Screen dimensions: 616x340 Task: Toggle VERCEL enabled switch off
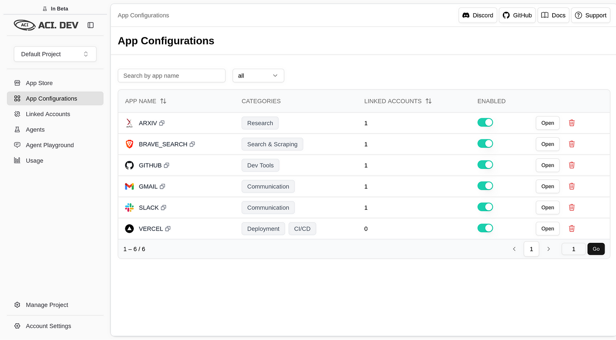(x=485, y=228)
